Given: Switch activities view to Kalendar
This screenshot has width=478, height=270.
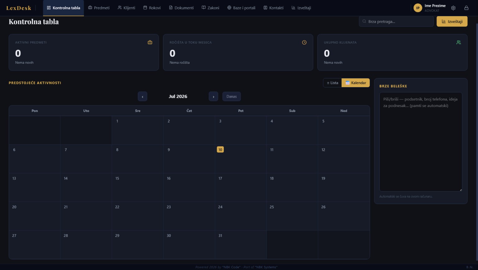Looking at the screenshot, I should click(356, 83).
